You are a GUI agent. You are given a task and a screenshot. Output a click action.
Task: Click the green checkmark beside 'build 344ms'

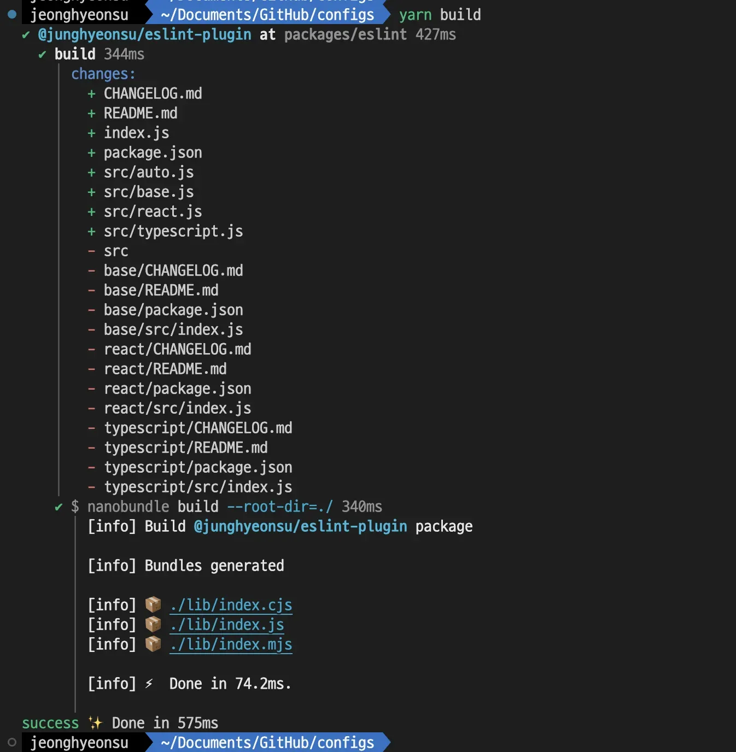(42, 55)
